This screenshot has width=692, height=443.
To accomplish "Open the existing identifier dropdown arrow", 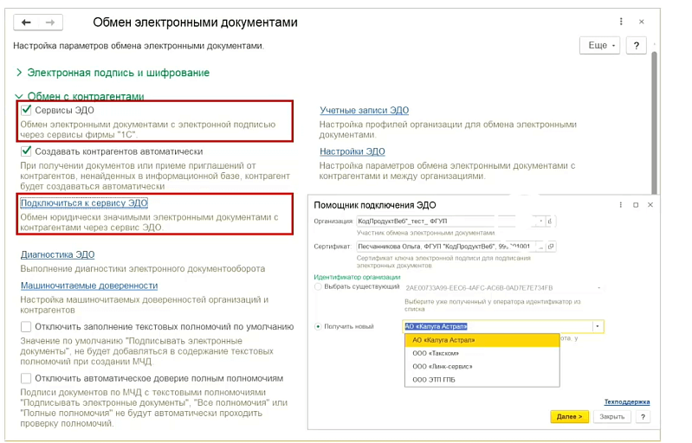I will (598, 287).
